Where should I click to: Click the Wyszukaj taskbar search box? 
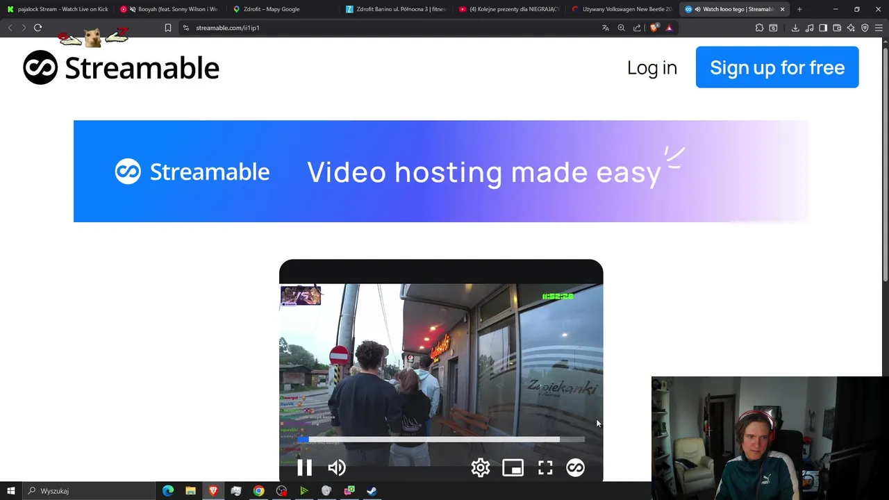pyautogui.click(x=88, y=491)
